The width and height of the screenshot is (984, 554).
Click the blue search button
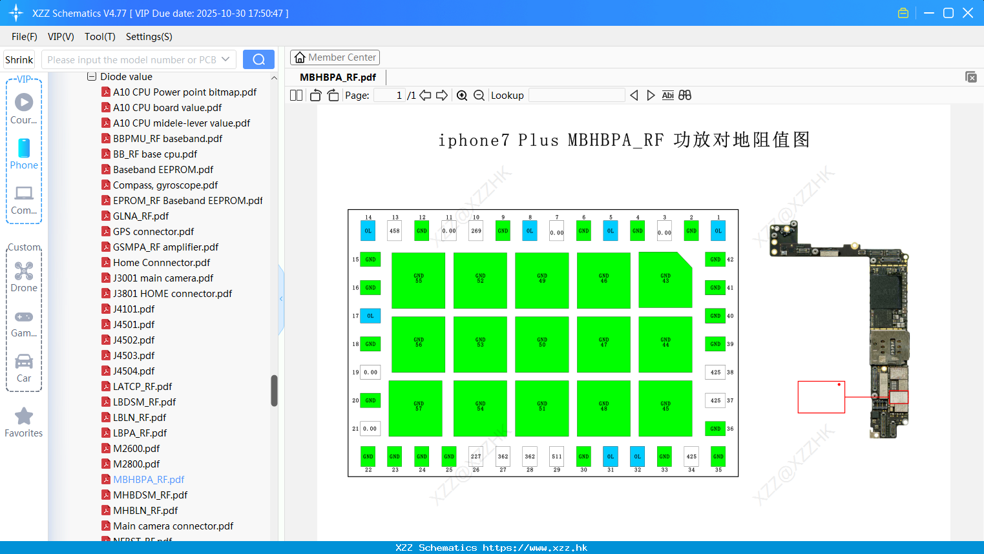pos(258,59)
